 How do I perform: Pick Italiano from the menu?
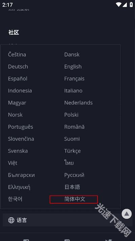pos(73,91)
